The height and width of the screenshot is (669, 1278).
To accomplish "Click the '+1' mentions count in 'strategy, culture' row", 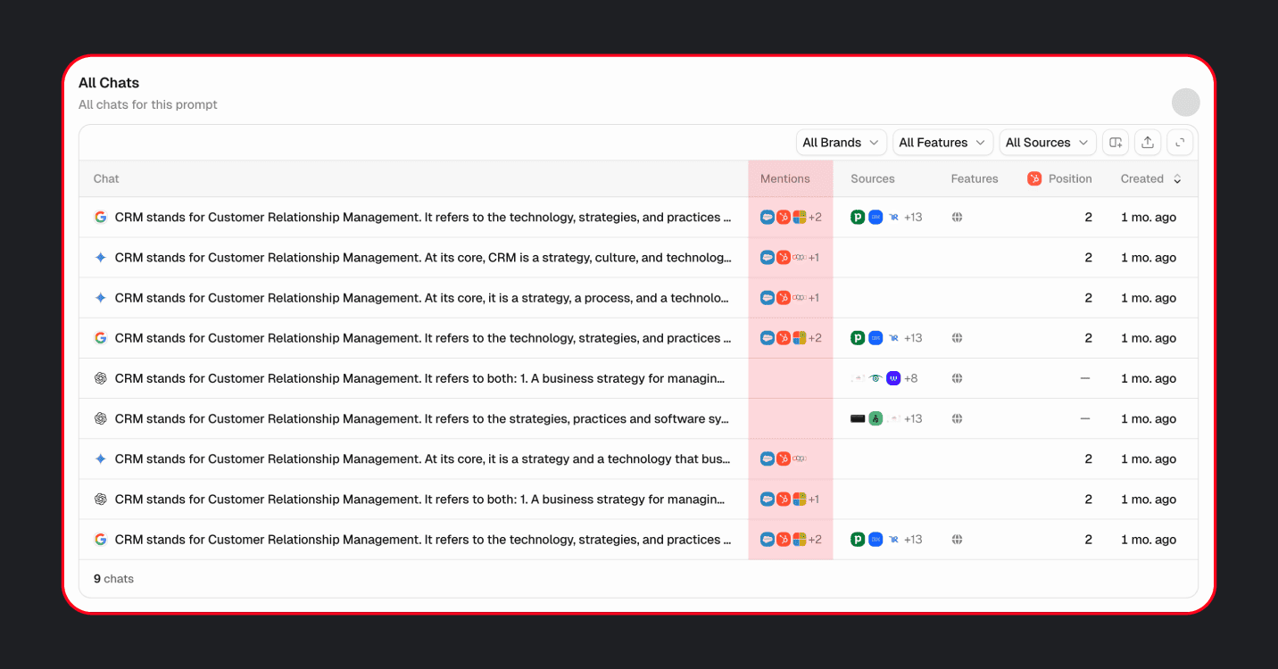I will coord(813,258).
